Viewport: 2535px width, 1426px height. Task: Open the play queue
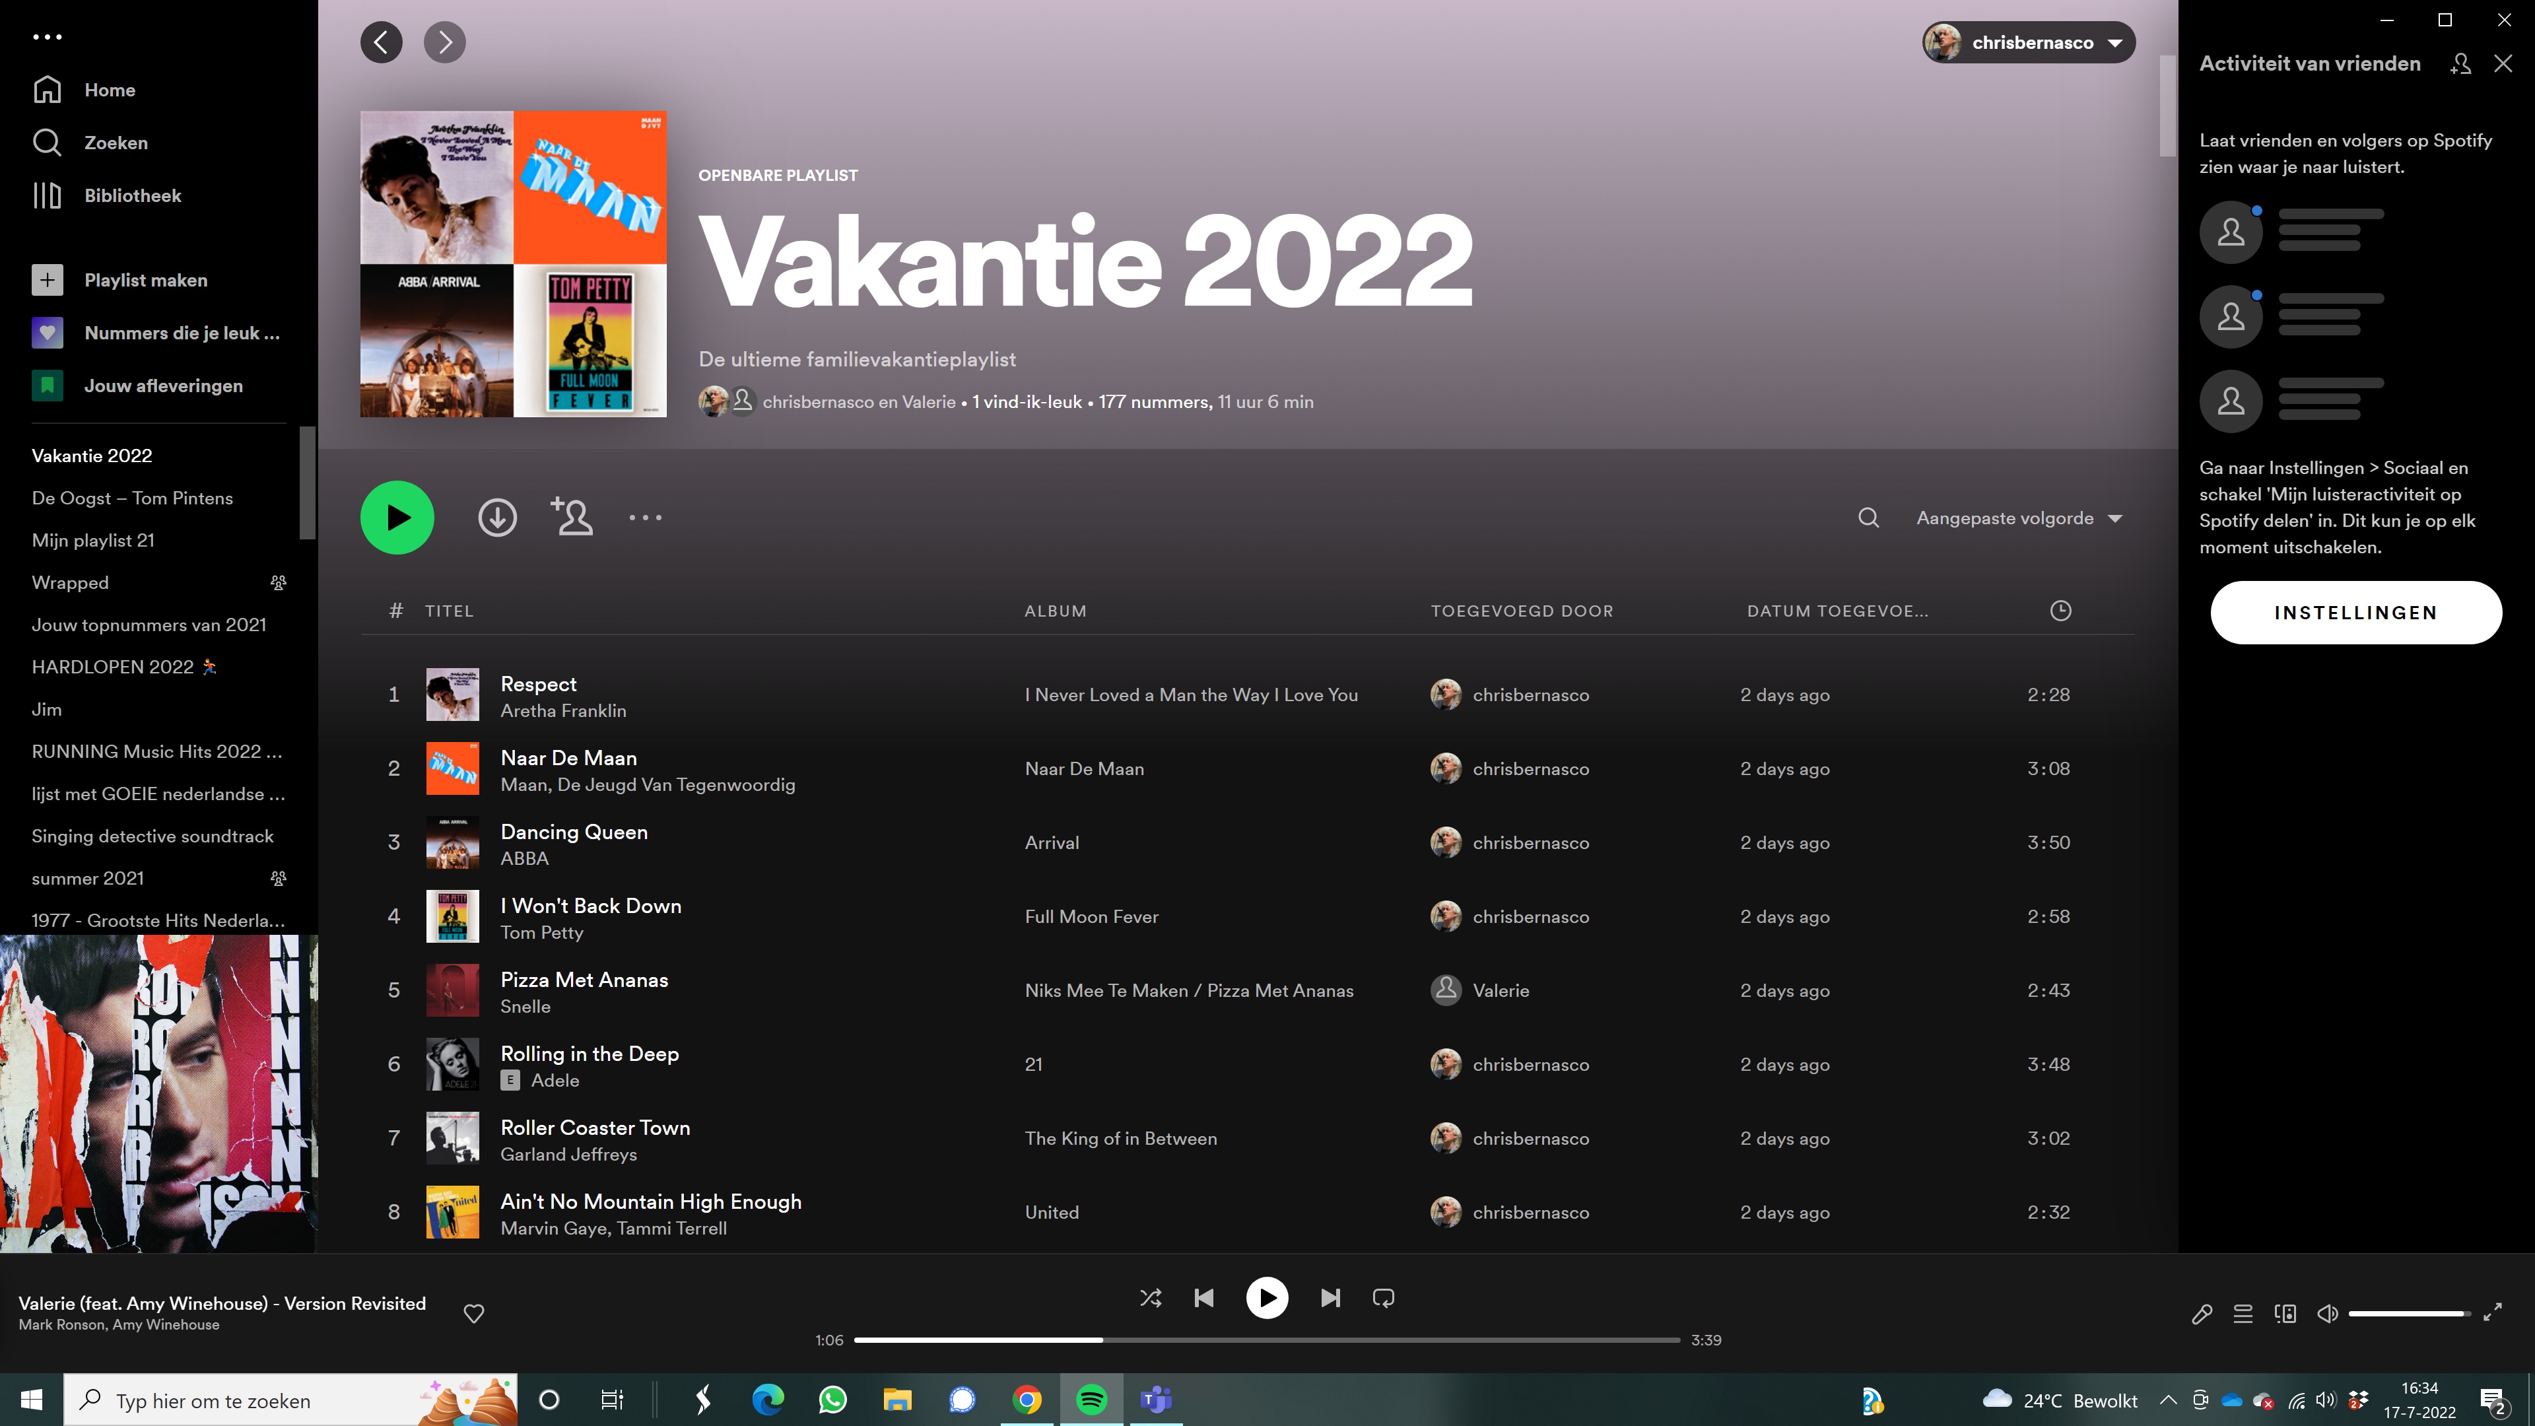pyautogui.click(x=2243, y=1314)
